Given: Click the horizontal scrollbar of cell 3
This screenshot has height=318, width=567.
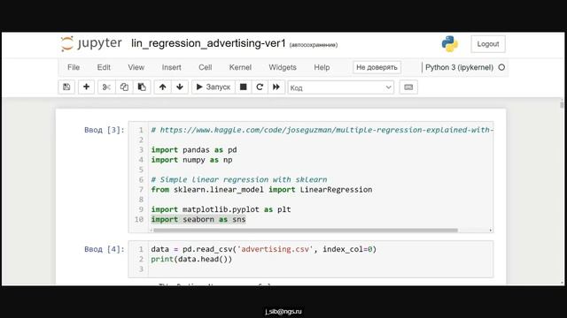Looking at the screenshot, I should pyautogui.click(x=306, y=230).
